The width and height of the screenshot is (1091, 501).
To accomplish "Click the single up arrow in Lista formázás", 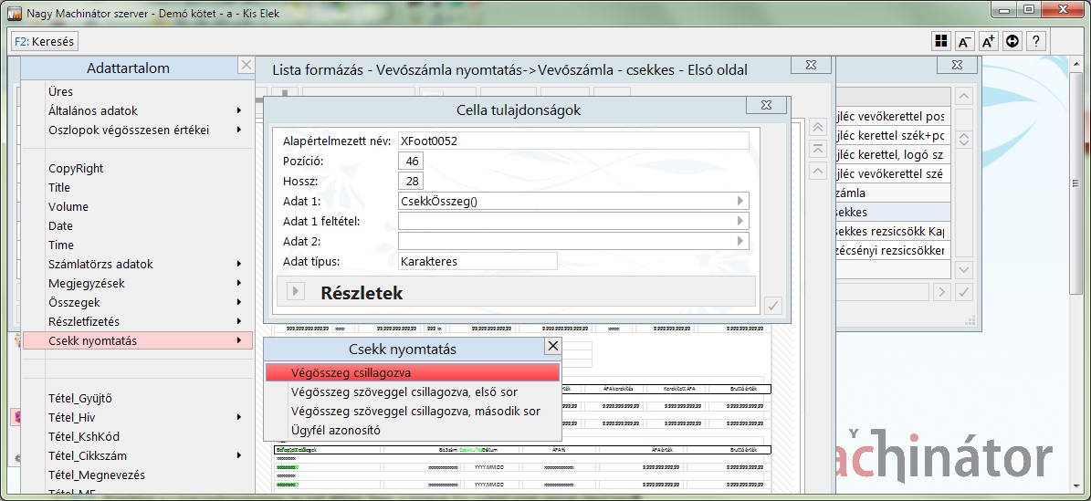I will coord(818,172).
